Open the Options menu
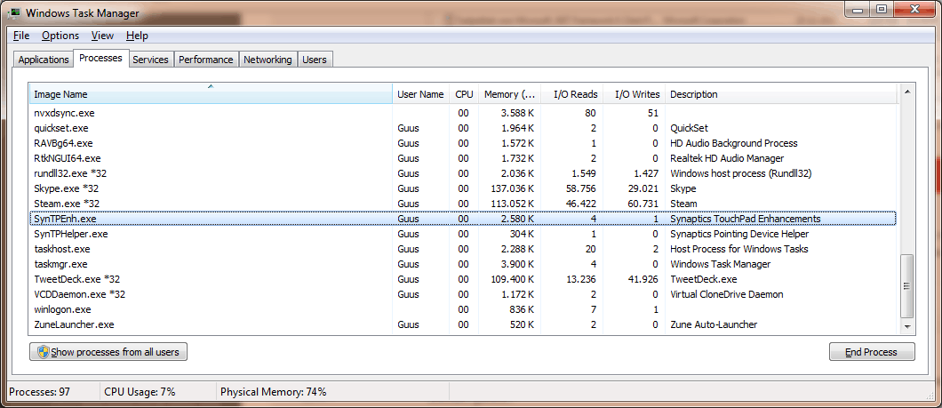This screenshot has width=942, height=408. coord(60,36)
